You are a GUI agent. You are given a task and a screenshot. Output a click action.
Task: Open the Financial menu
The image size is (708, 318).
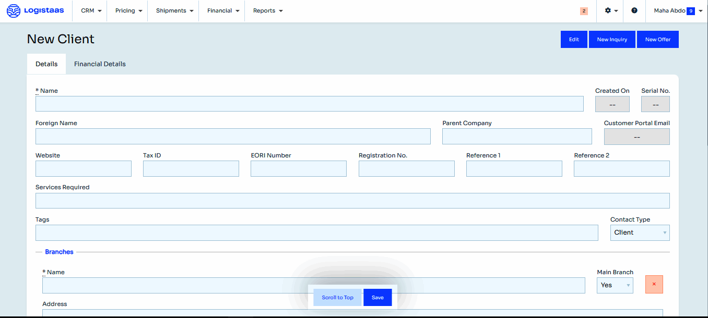click(223, 10)
